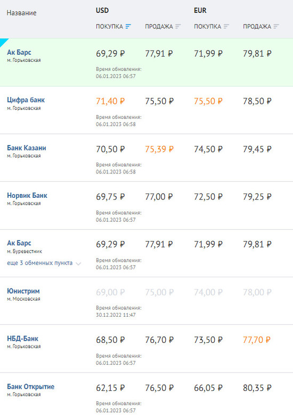Image resolution: width=293 pixels, height=418 pixels.
Task: Sort by EUR purchase rate icon
Action: click(226, 27)
